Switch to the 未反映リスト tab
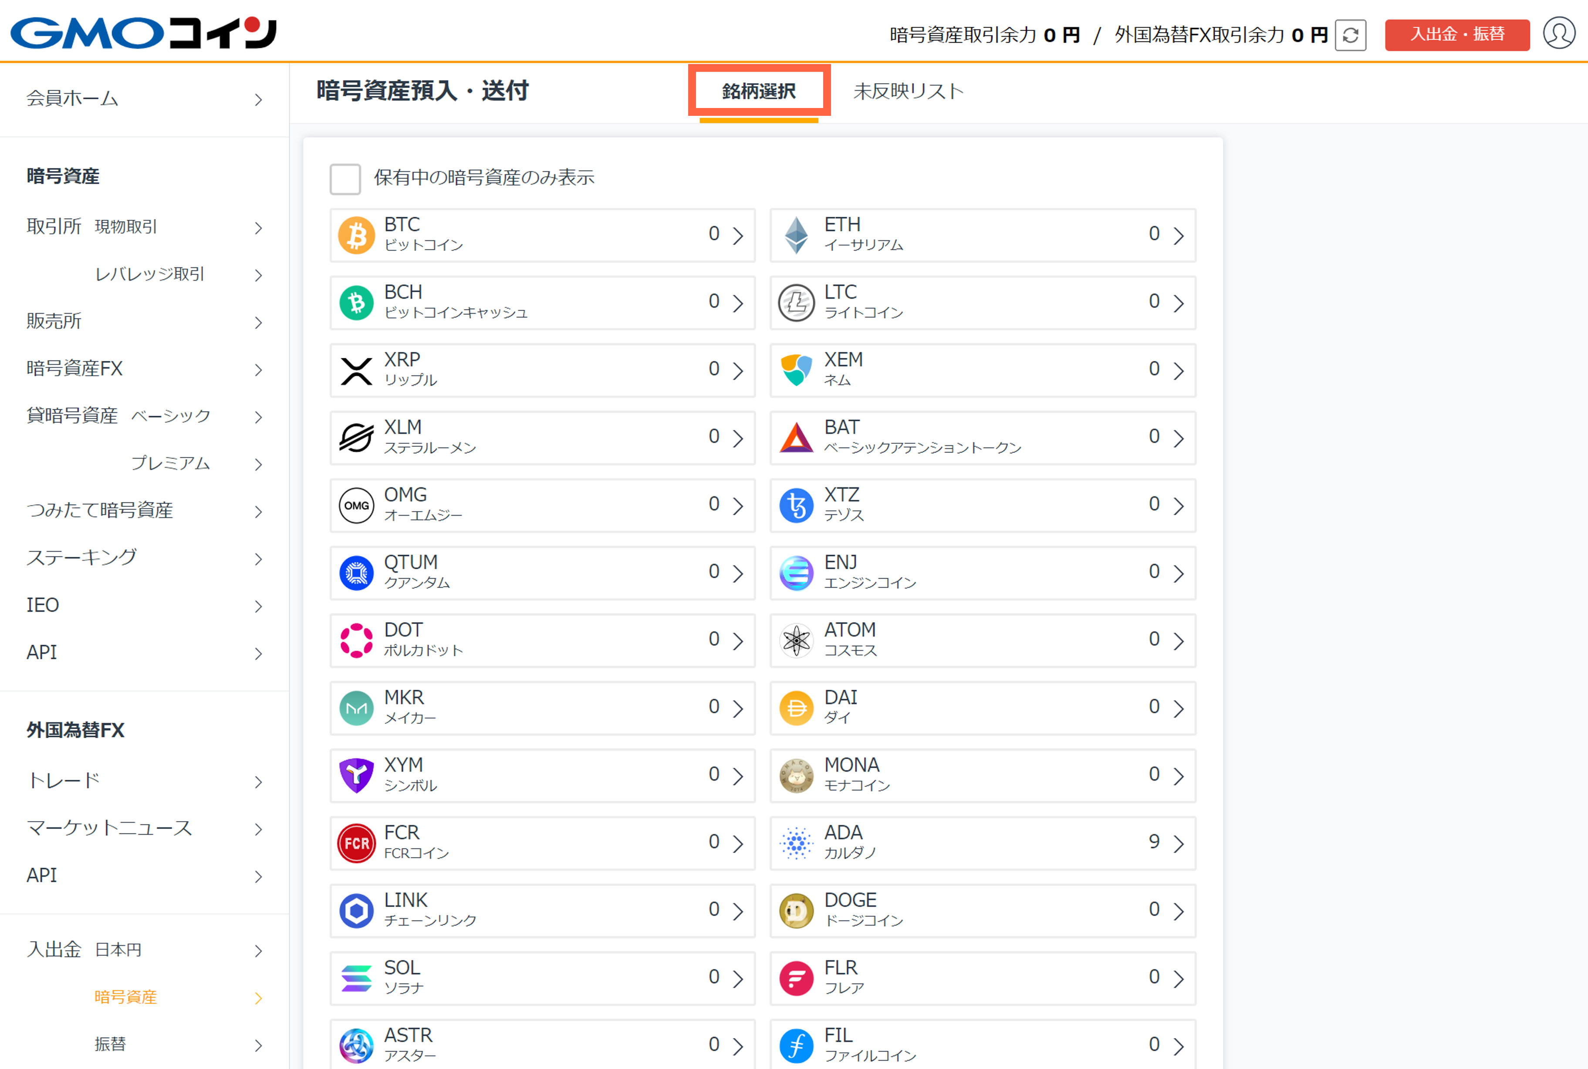The width and height of the screenshot is (1588, 1069). point(908,91)
